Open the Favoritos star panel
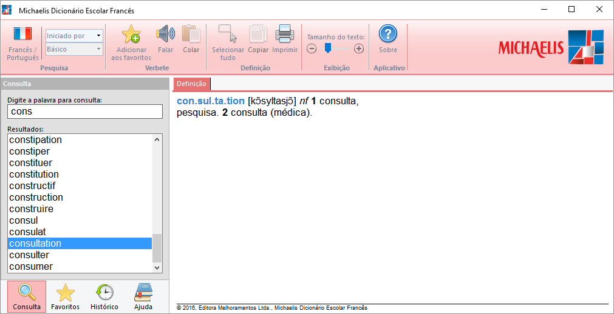The image size is (614, 314). pyautogui.click(x=66, y=296)
